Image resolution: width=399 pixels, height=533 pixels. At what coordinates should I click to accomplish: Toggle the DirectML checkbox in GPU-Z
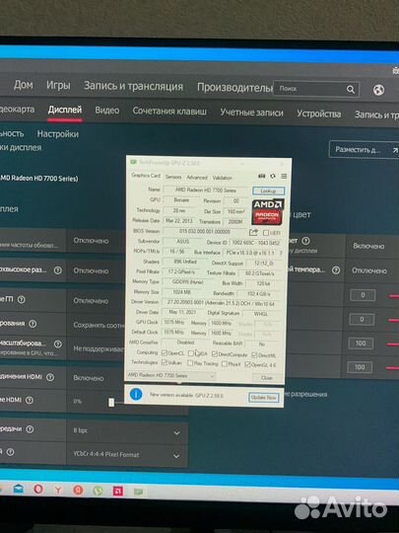click(254, 355)
